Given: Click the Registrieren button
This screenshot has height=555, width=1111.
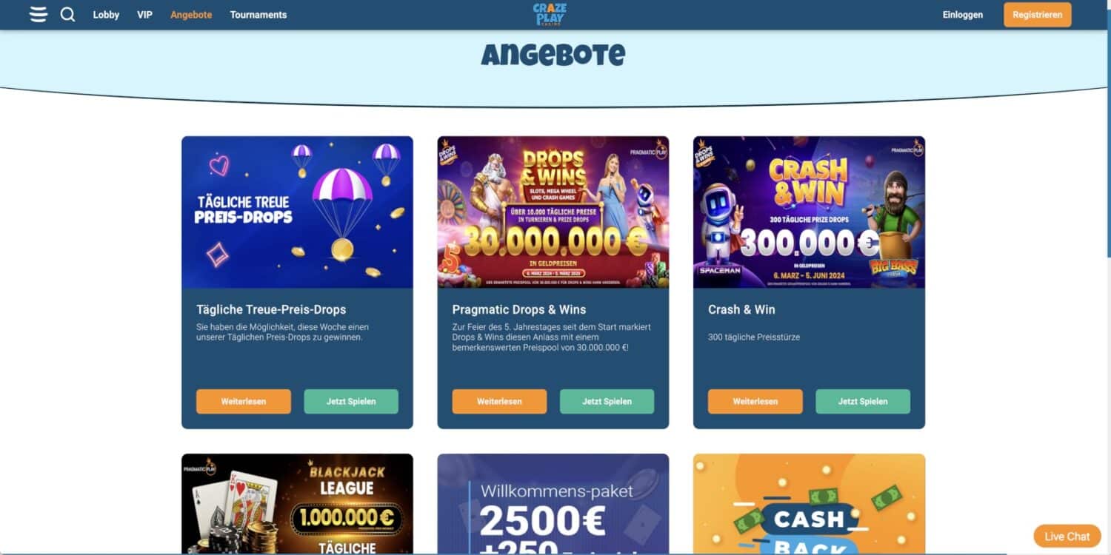Looking at the screenshot, I should point(1037,15).
